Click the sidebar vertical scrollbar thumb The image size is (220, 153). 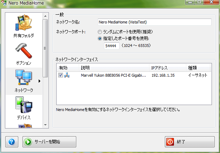click(x=45, y=48)
